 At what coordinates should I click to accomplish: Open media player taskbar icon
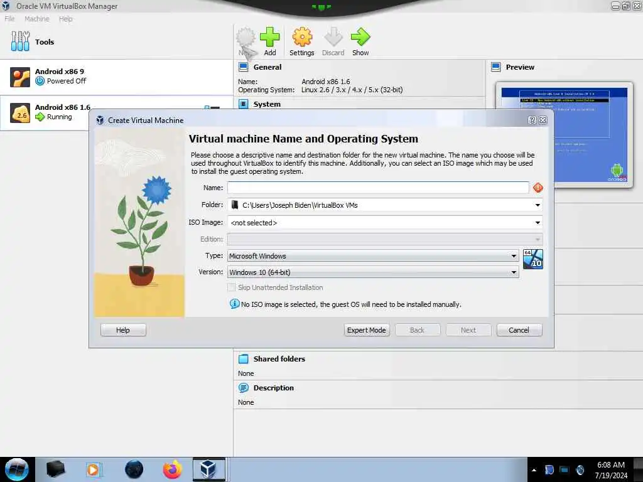(94, 469)
